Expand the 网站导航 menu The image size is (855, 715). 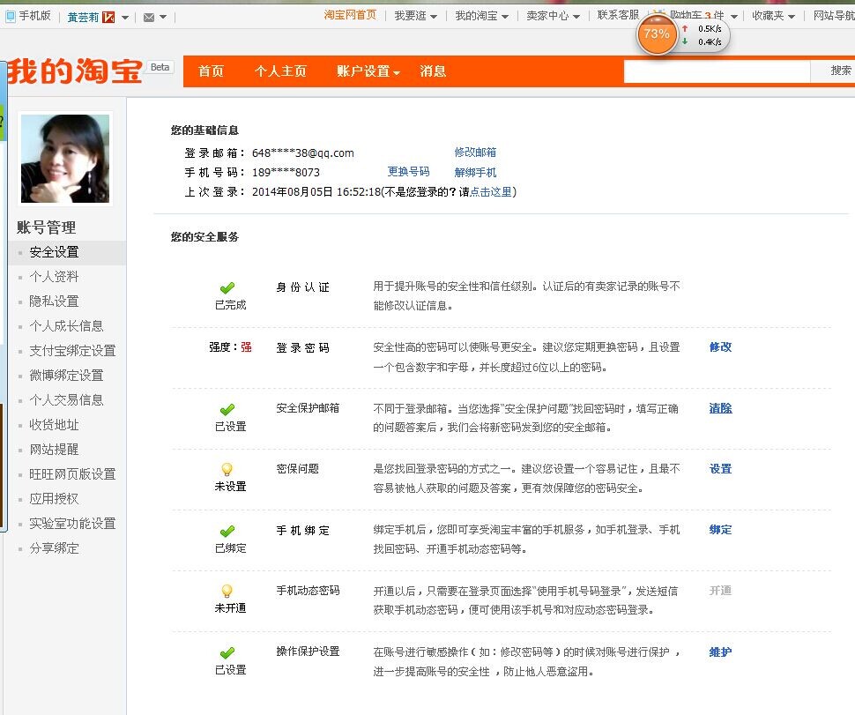pos(834,16)
